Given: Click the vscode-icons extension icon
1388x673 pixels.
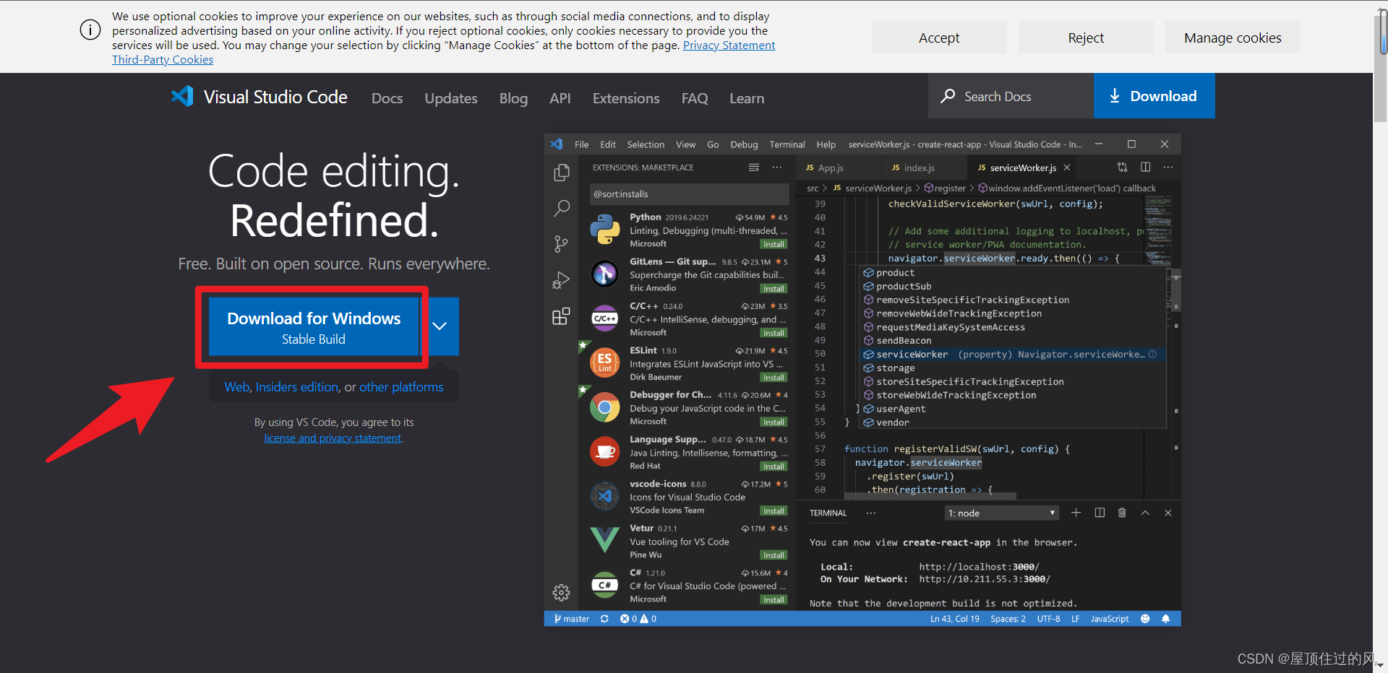Looking at the screenshot, I should click(604, 496).
